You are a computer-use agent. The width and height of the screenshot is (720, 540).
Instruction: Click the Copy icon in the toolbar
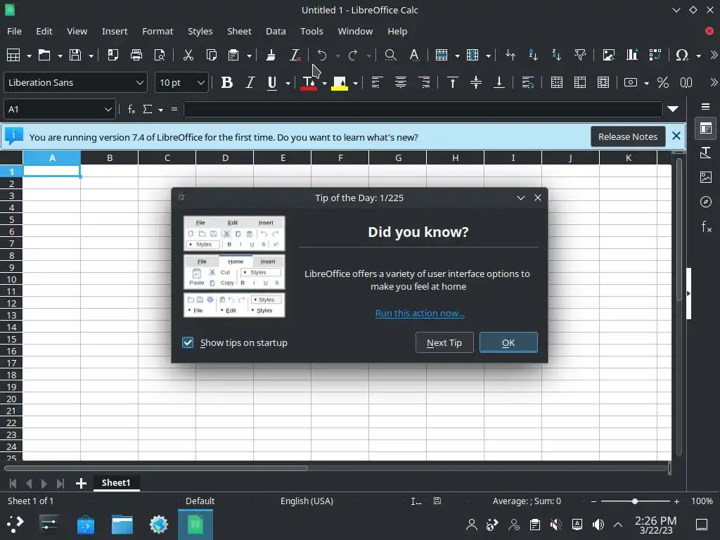[x=211, y=55]
